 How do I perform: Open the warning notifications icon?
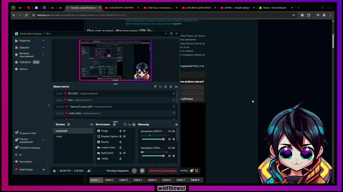coord(89,171)
